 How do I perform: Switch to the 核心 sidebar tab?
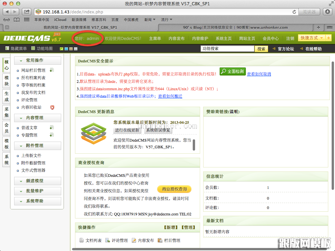(x=6, y=65)
